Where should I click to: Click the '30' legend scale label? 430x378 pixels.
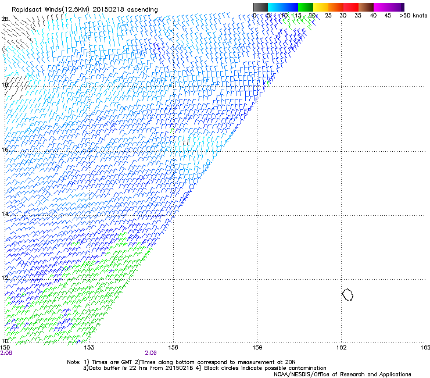343,16
